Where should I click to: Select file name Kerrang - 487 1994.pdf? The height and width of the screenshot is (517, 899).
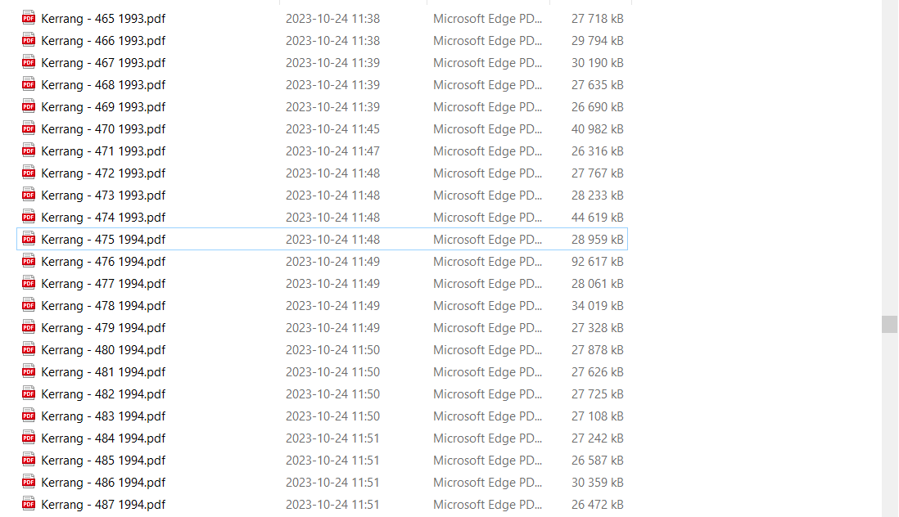click(103, 505)
